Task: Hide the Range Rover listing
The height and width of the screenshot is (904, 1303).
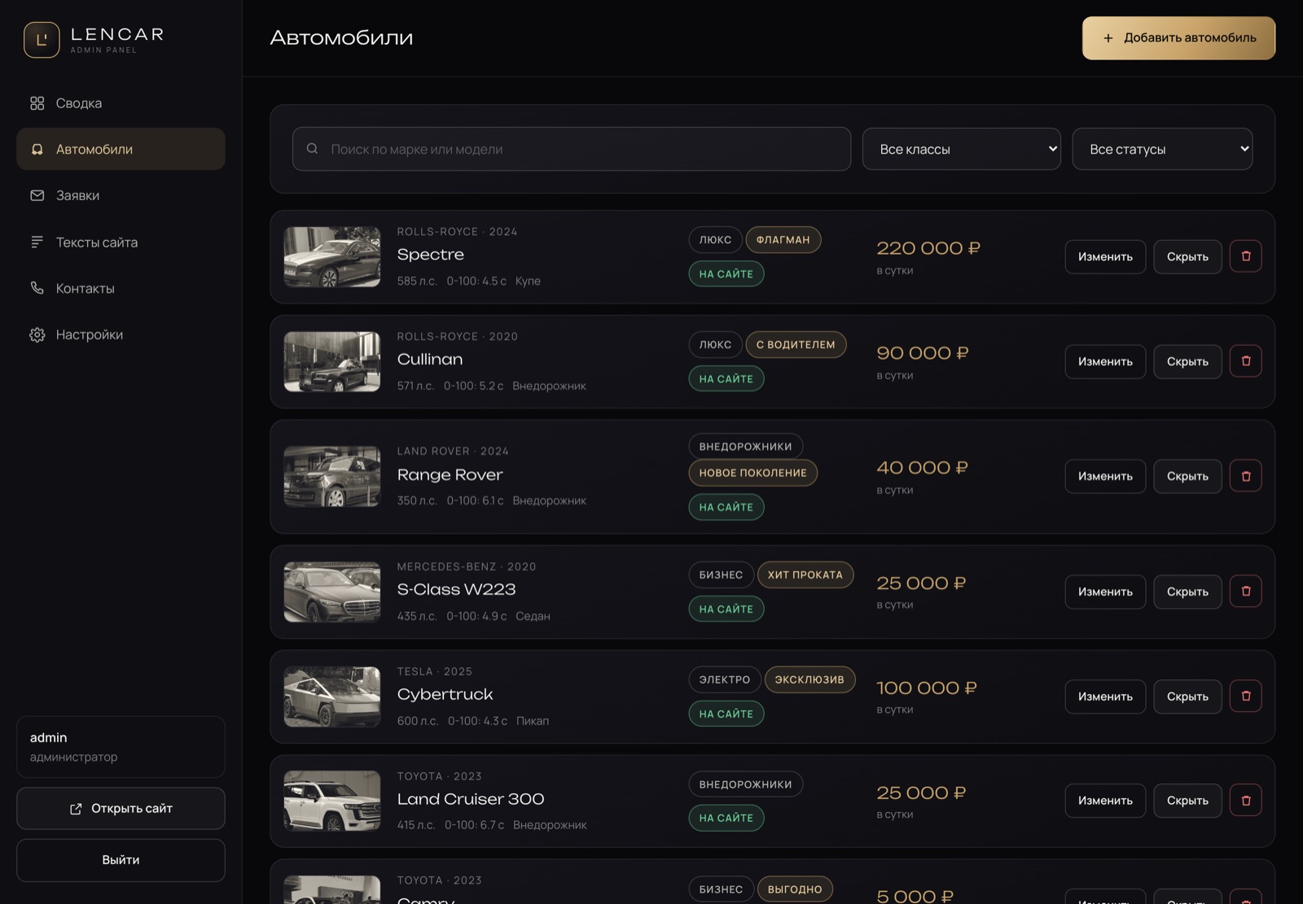Action: pos(1187,476)
